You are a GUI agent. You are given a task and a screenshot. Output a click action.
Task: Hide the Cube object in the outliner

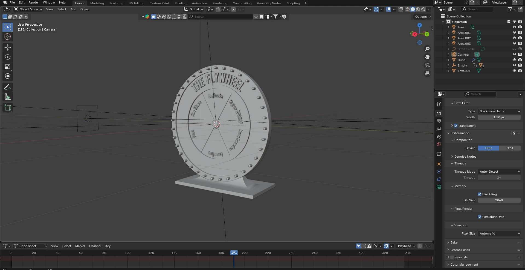coord(514,60)
